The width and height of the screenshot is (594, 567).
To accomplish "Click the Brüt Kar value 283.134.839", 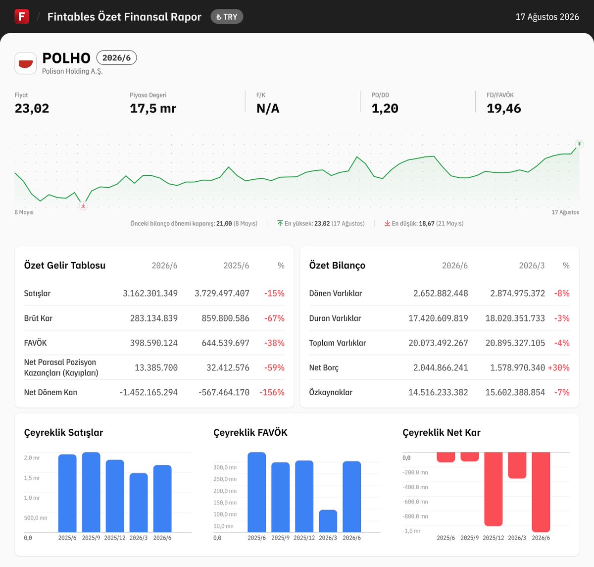I will tap(153, 318).
